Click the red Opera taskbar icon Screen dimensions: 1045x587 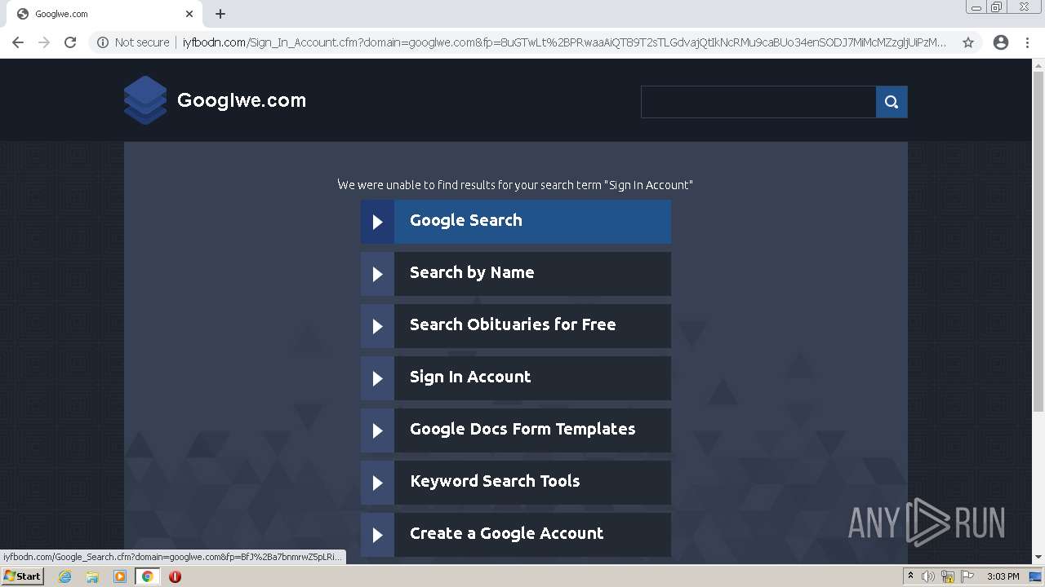tap(175, 576)
